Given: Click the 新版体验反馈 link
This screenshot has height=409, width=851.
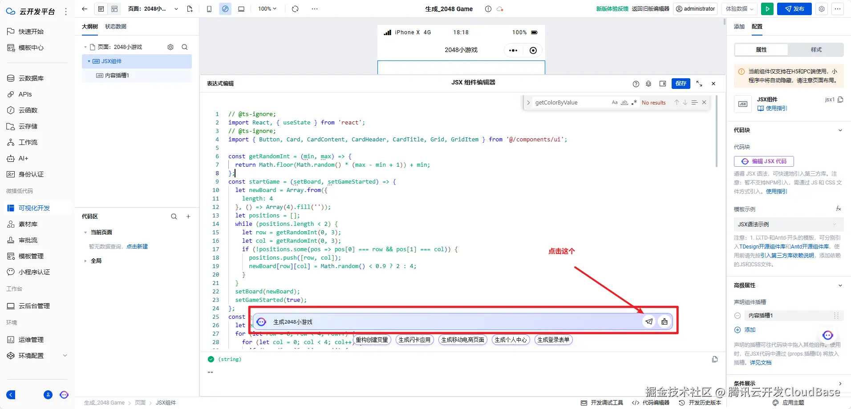Looking at the screenshot, I should coord(612,9).
